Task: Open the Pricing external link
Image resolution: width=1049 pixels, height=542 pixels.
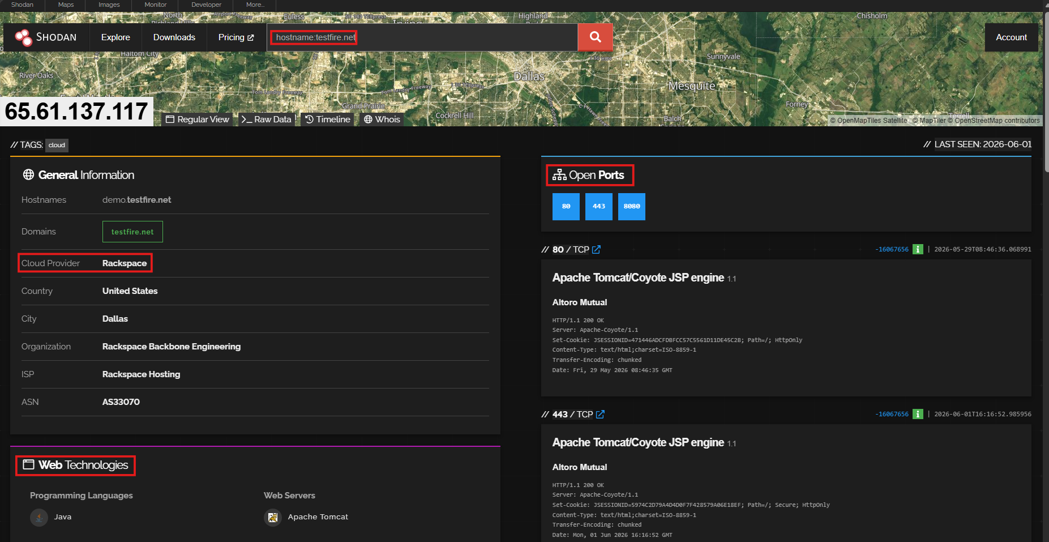Action: [236, 37]
